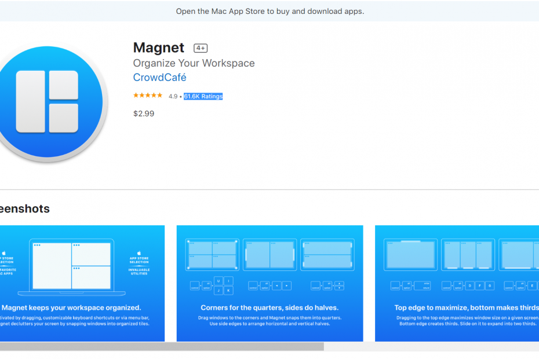Click the $2.99 price

click(144, 113)
